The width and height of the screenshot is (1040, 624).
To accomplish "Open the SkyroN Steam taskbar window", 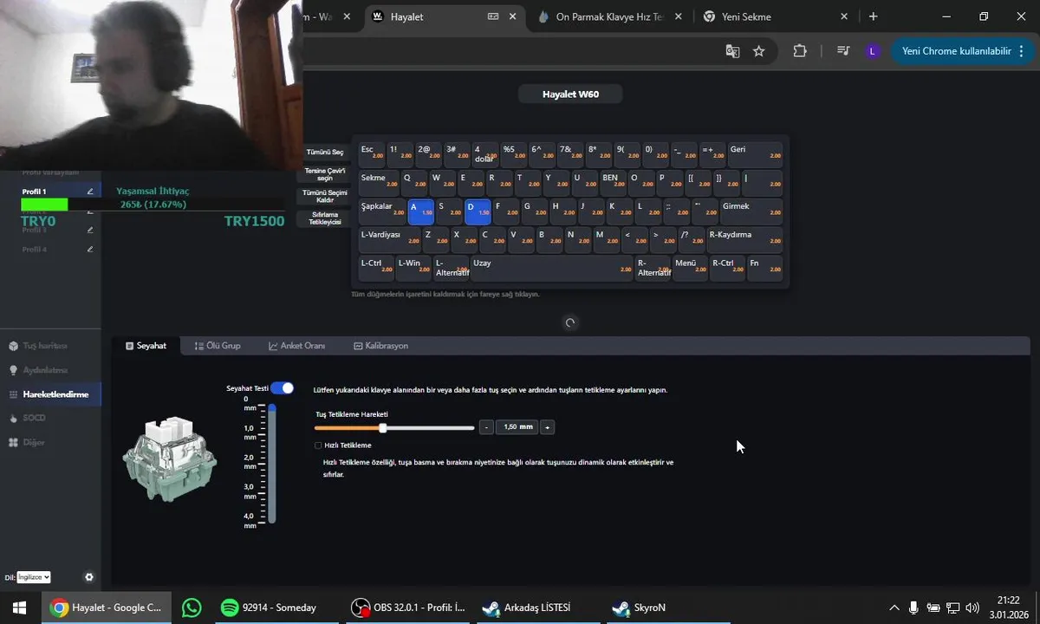I will (668, 608).
